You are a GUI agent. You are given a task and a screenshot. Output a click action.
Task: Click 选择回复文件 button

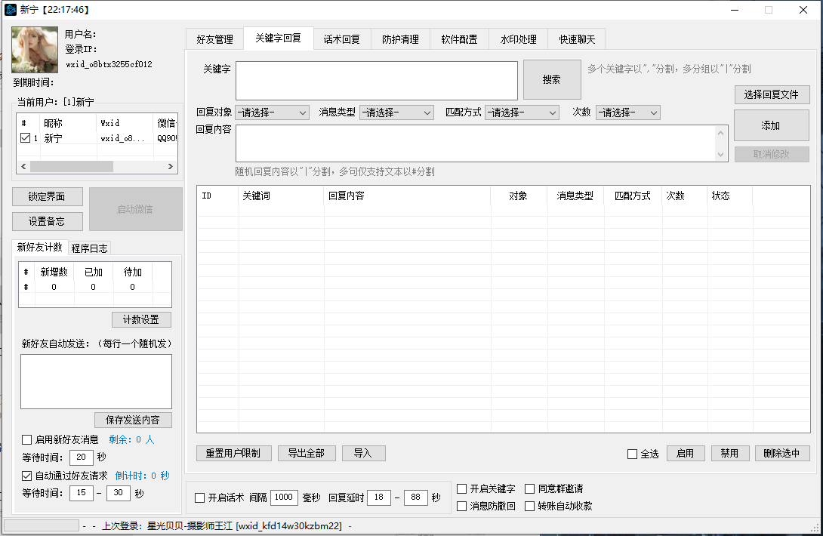pyautogui.click(x=772, y=94)
